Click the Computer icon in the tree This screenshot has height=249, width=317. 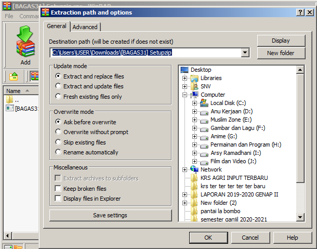tap(194, 95)
